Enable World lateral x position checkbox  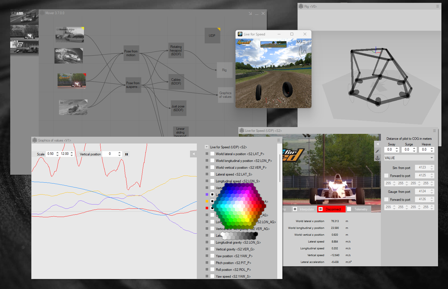pos(212,154)
